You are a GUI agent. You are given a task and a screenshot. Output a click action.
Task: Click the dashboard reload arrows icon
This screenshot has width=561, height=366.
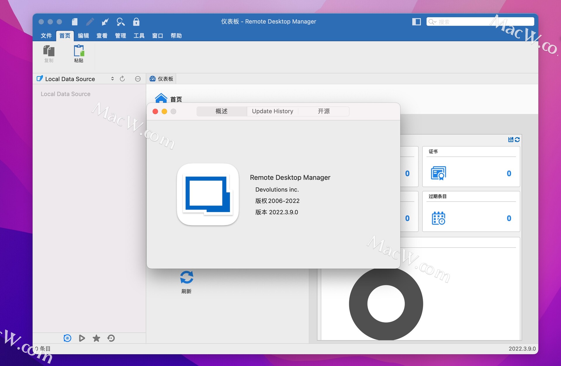(x=517, y=140)
